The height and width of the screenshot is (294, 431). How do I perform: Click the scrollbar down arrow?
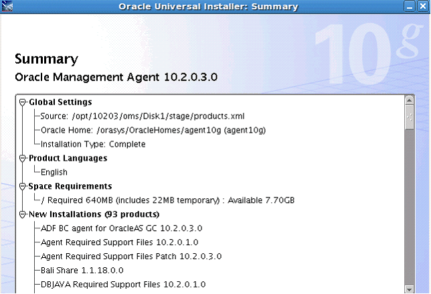[410, 289]
